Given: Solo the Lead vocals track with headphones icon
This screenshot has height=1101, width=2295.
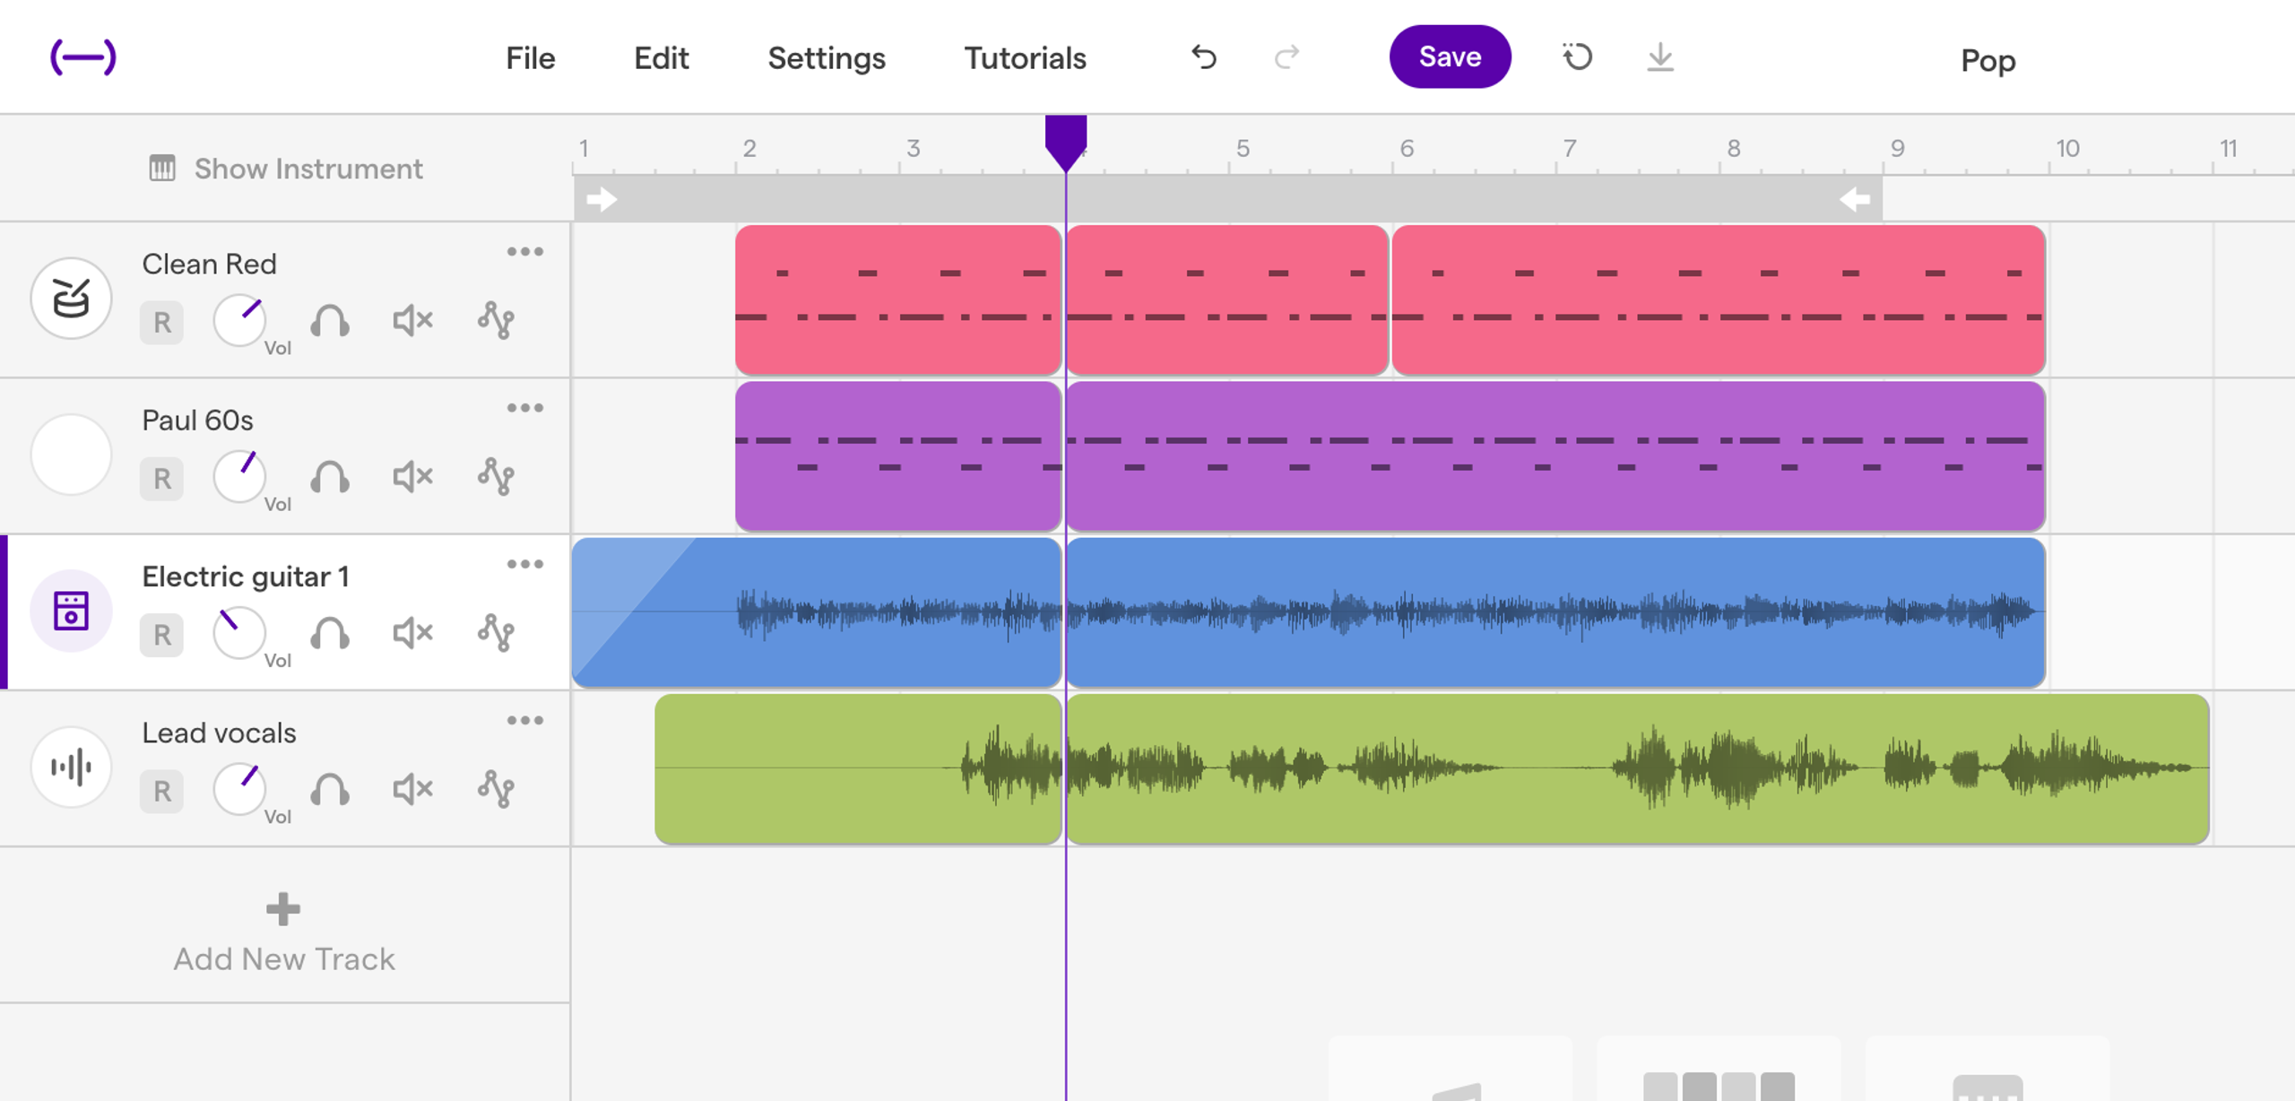Looking at the screenshot, I should [x=329, y=790].
